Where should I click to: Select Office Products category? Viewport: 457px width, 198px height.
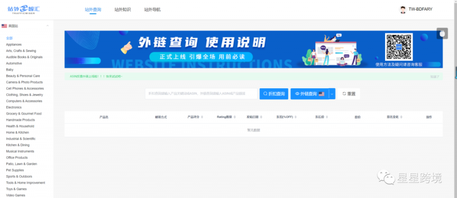(17, 157)
